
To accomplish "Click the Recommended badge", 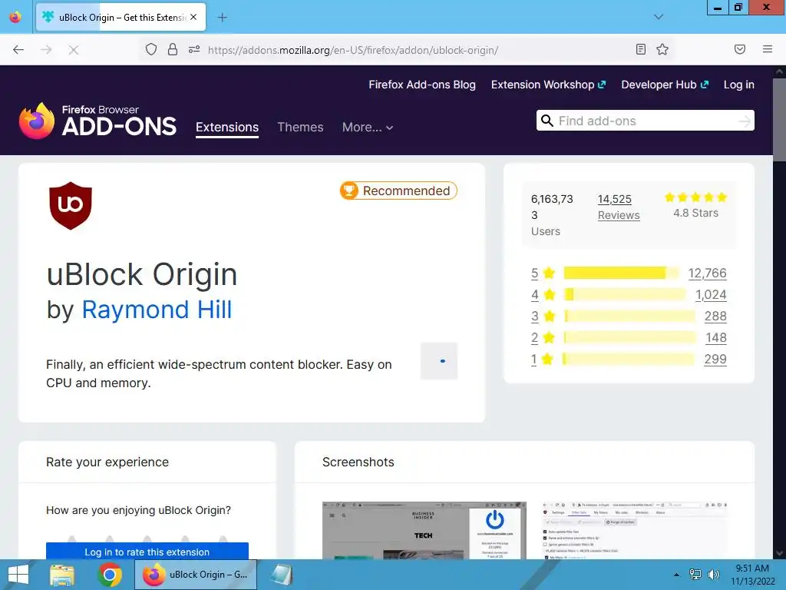I will pos(398,191).
